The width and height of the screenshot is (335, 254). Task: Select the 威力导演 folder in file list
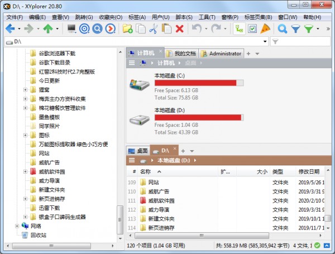(x=159, y=209)
